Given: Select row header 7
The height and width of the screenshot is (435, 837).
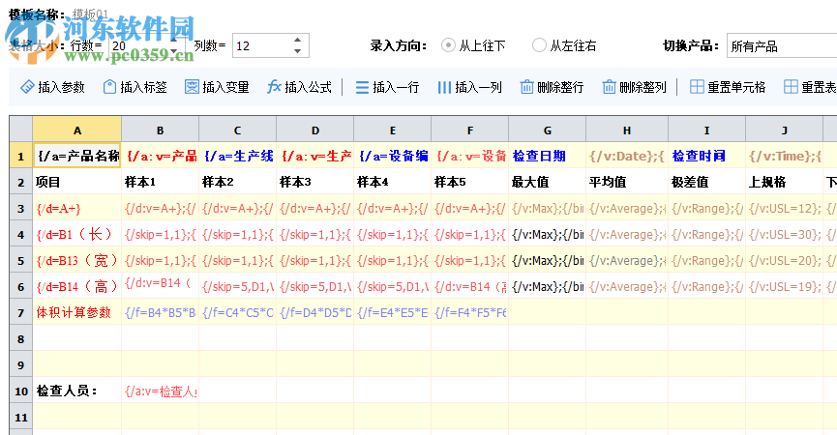Looking at the screenshot, I should [21, 312].
